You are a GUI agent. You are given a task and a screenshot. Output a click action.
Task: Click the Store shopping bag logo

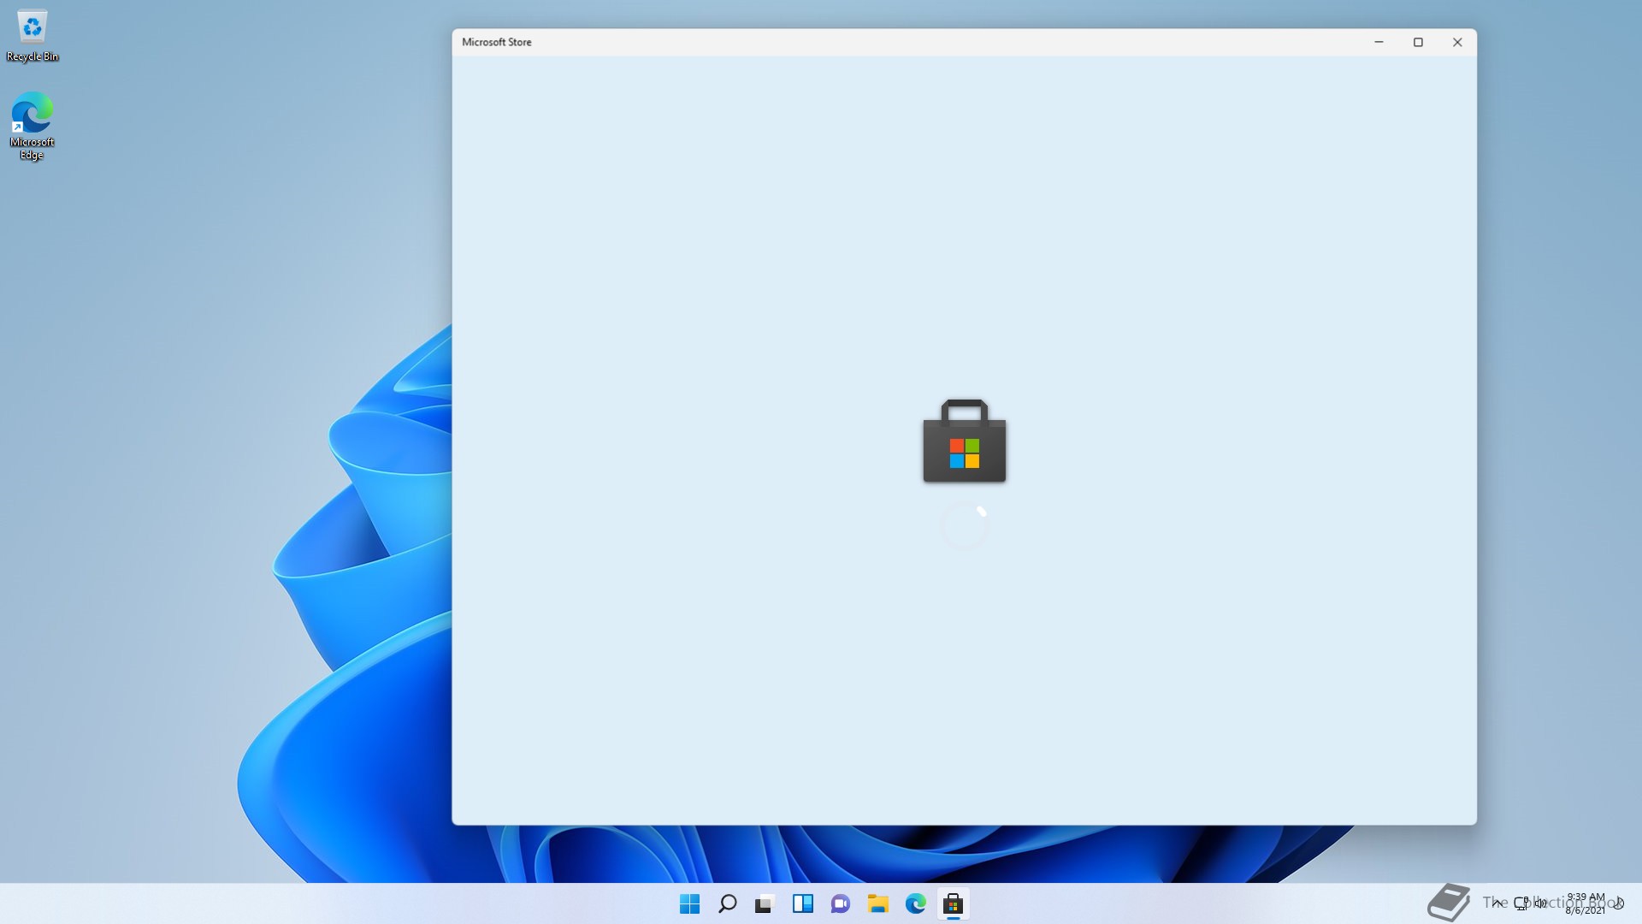[x=965, y=441]
